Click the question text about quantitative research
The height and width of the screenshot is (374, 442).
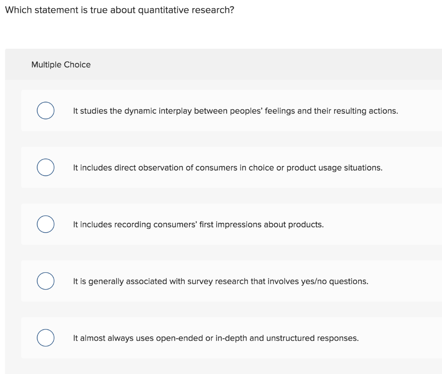tap(119, 10)
